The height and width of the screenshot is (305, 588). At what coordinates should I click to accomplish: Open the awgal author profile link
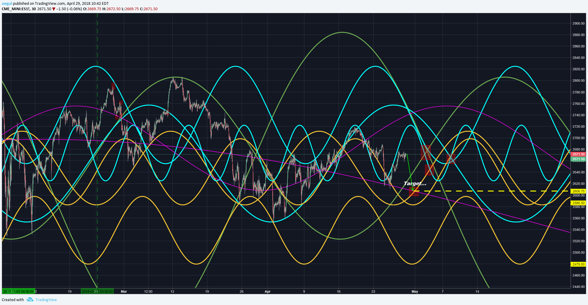tap(7, 3)
